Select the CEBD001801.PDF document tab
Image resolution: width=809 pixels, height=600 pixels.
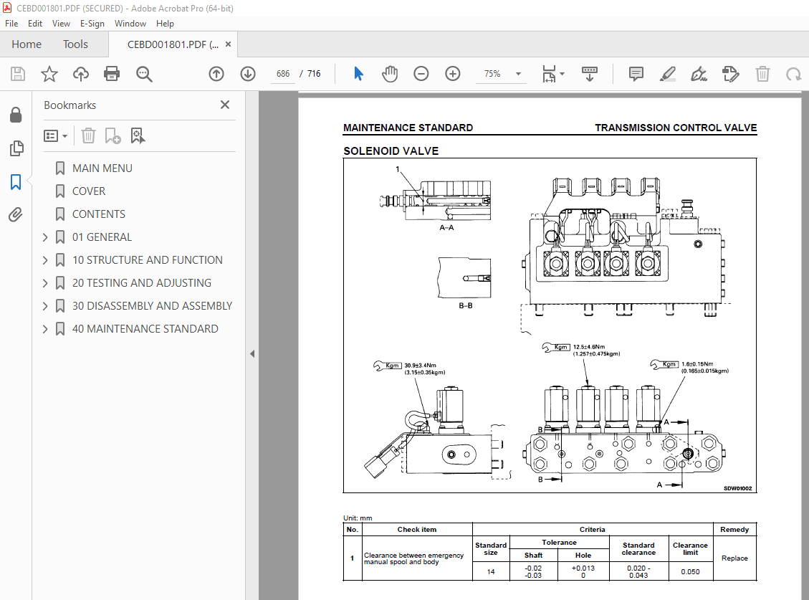173,44
